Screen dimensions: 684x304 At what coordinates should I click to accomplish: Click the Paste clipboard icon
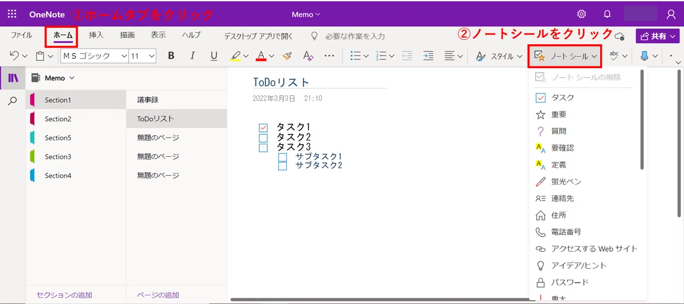coord(40,56)
